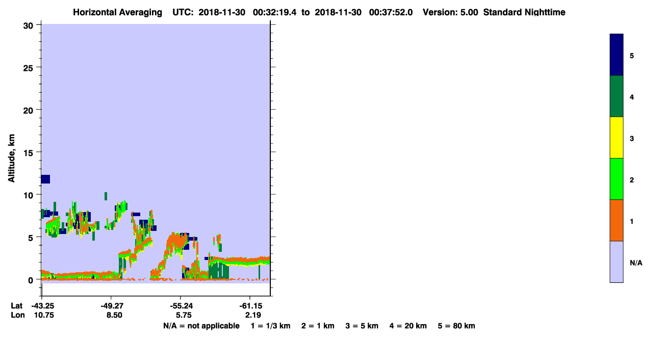Click the 'N/A = not applicable' legend text
Viewport: 663px width, 340px height.
pos(201,326)
